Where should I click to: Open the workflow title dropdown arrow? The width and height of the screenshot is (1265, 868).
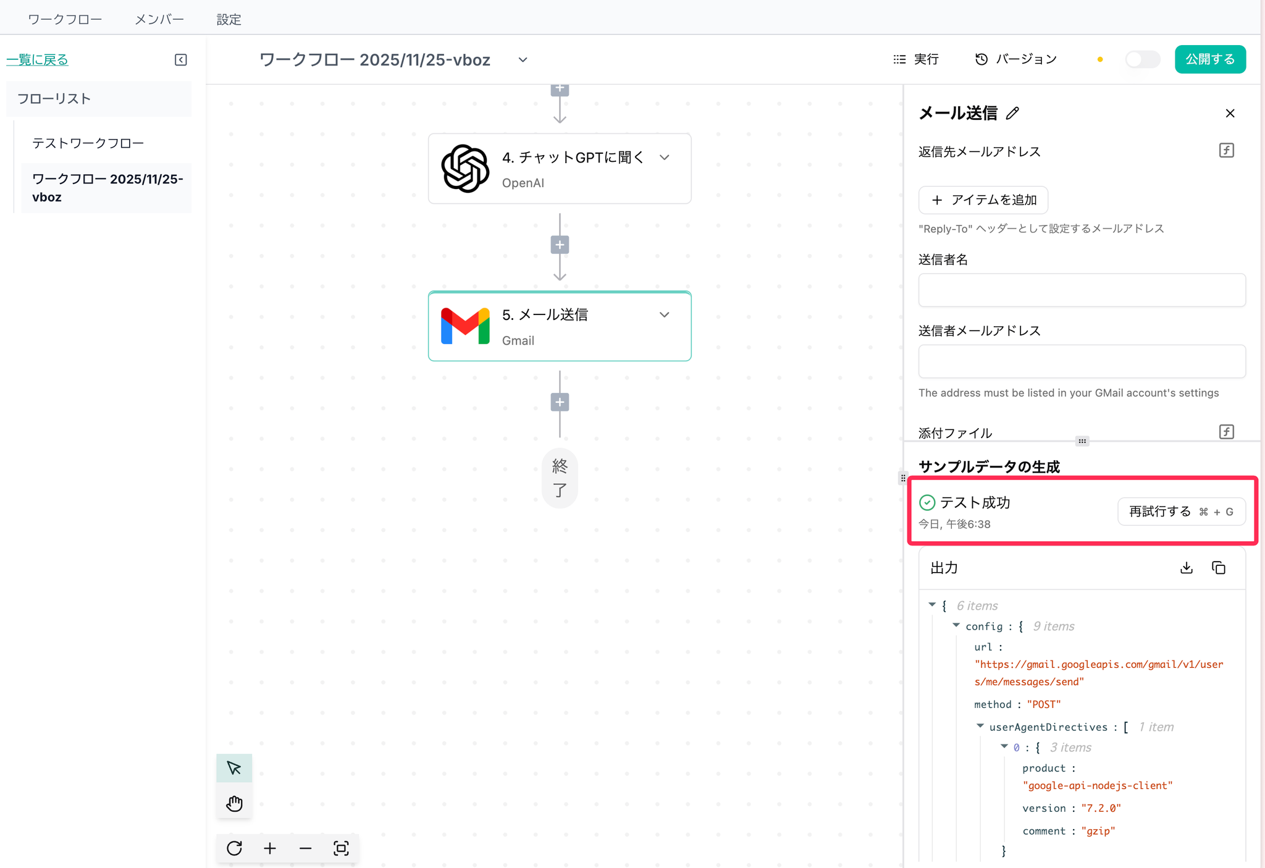pos(523,60)
